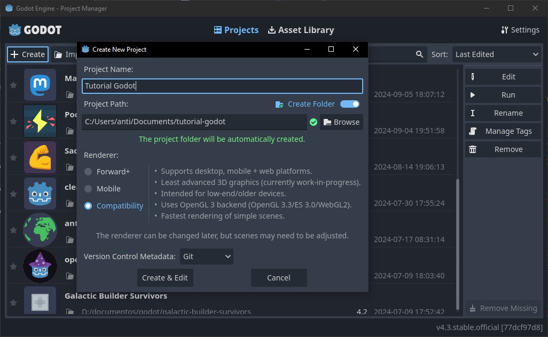
Task: Click the search magnifier icon
Action: [x=419, y=54]
